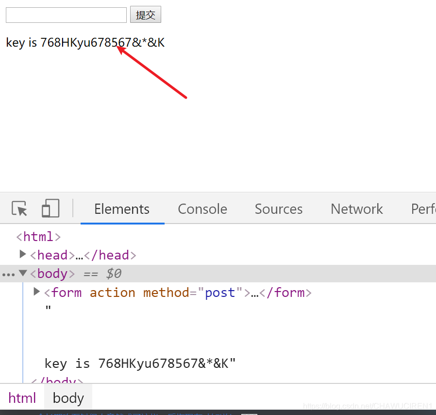Click the 提交 submit button
The image size is (436, 415).
click(146, 15)
